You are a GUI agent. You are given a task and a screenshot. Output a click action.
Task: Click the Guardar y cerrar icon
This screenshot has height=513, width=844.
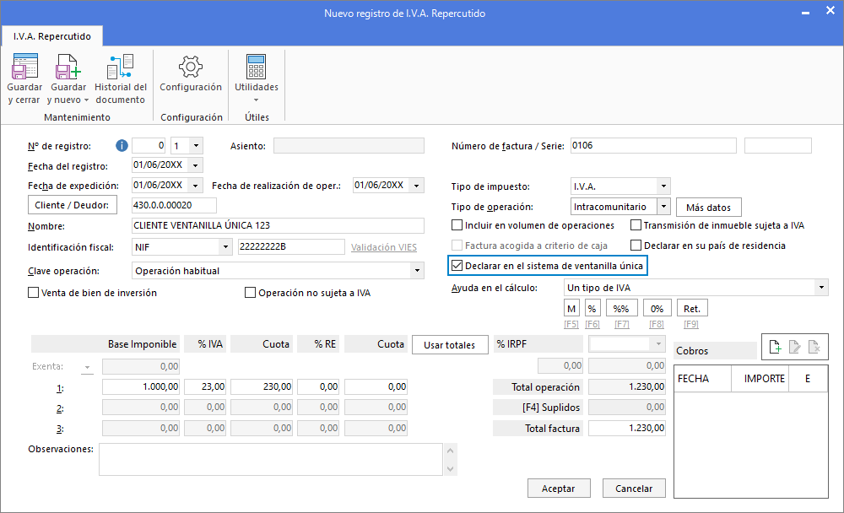(24, 67)
